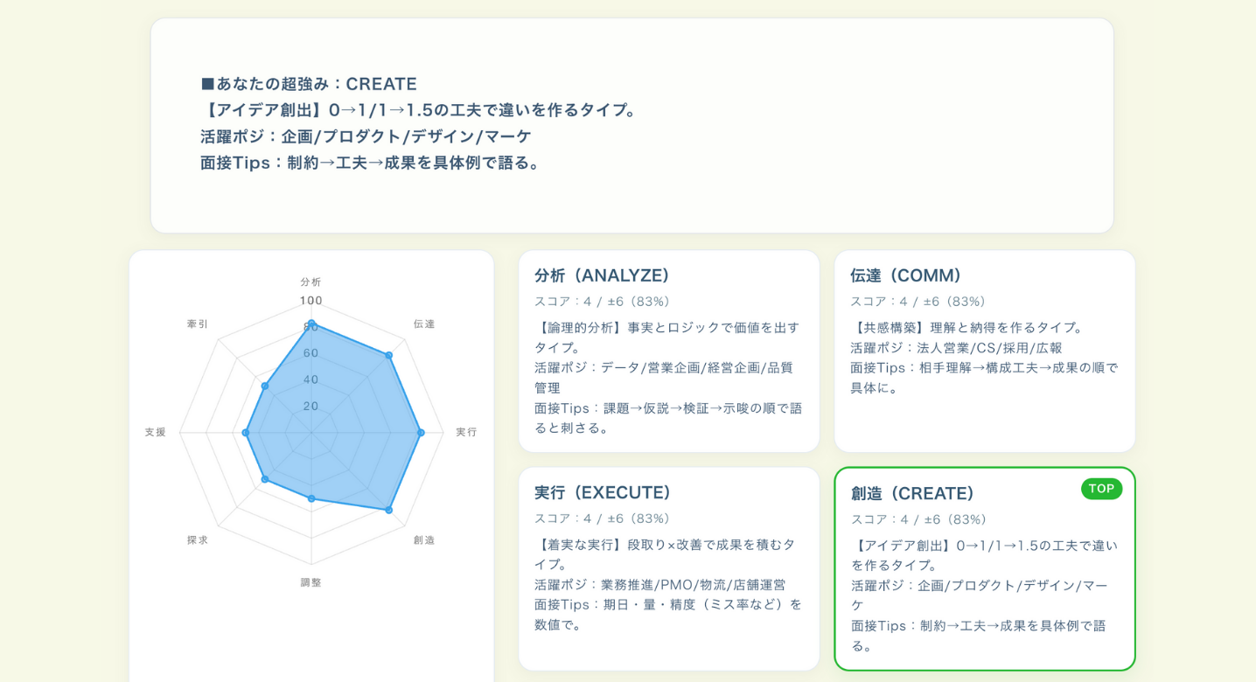Open the 伝達（COMM） card heading

[x=905, y=275]
